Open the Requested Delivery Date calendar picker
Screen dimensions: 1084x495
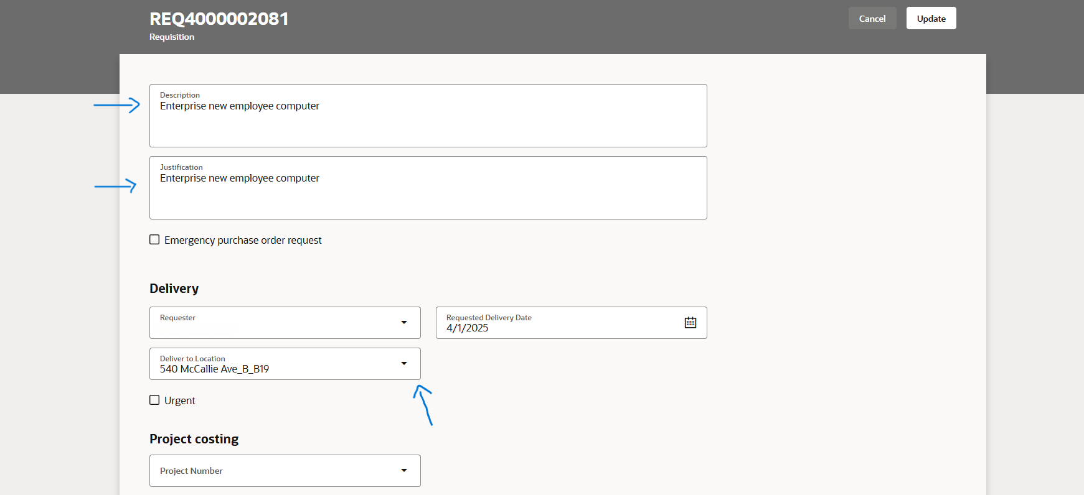(690, 323)
